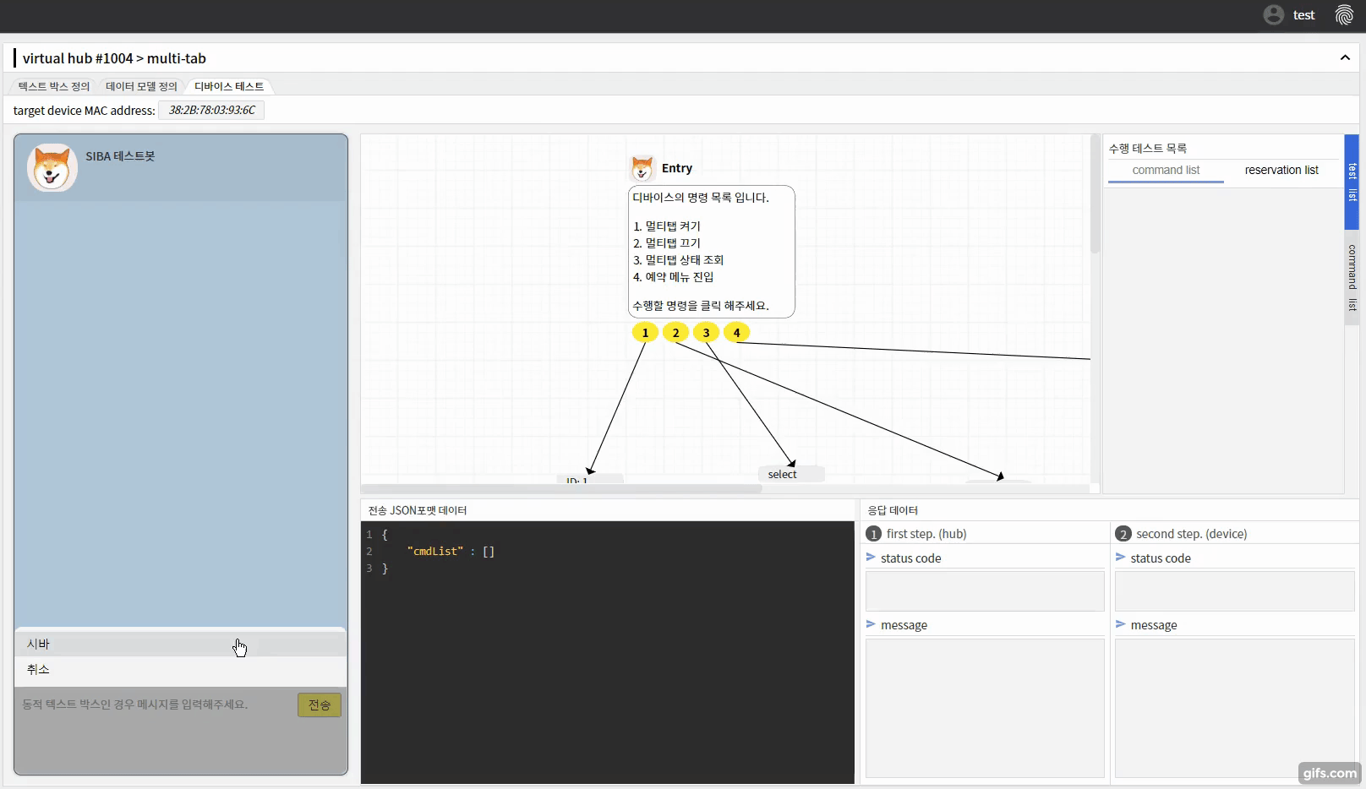Click the target device MAC address field

point(211,110)
